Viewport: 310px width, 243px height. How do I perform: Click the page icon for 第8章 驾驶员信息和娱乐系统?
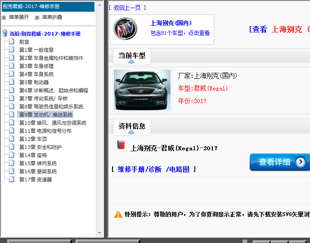[12, 106]
